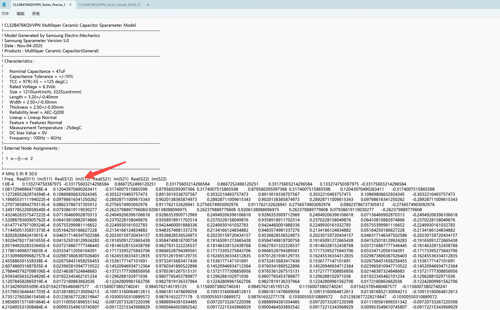Click the '1.6147714797109324E-4' frequency value
The width and height of the screenshot is (500, 310).
[25, 225]
